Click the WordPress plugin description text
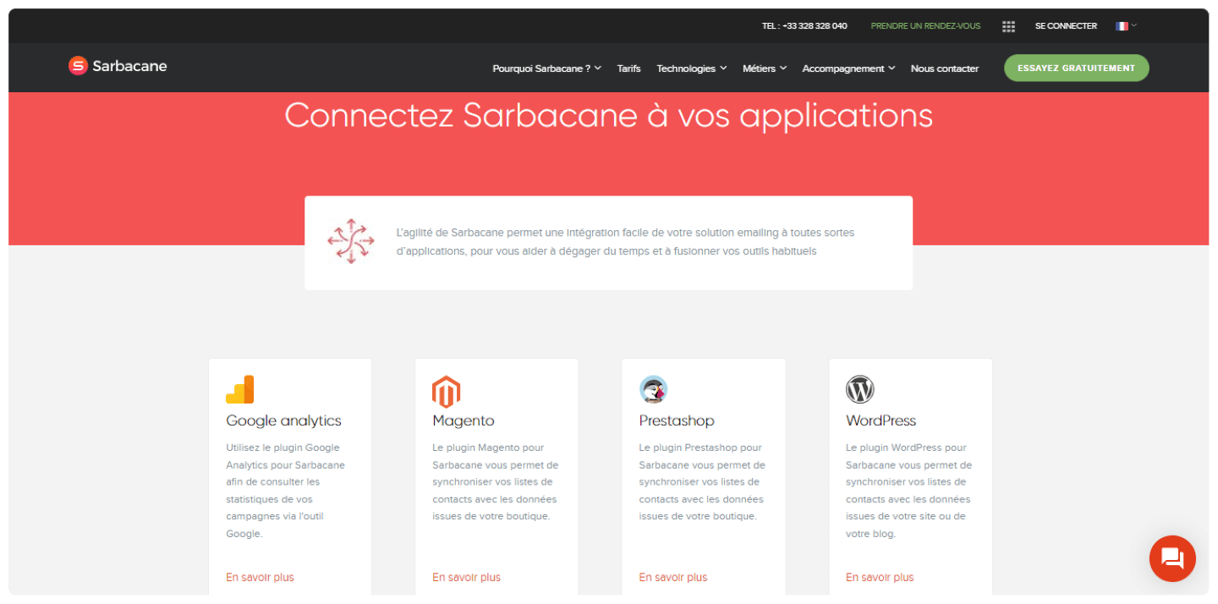1218x604 pixels. pyautogui.click(x=908, y=491)
